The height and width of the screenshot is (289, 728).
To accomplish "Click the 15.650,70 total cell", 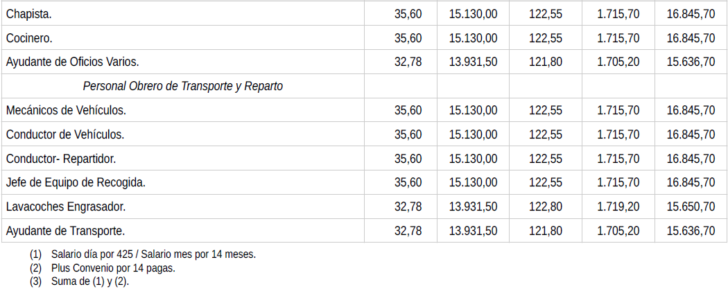I will 691,207.
